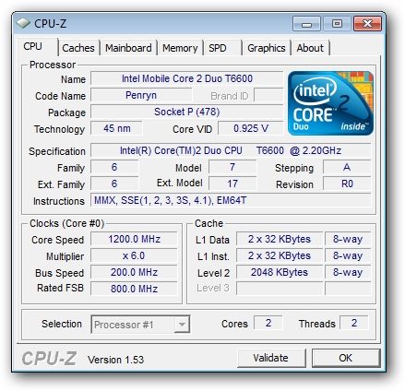Open the SPD tab

[x=222, y=48]
